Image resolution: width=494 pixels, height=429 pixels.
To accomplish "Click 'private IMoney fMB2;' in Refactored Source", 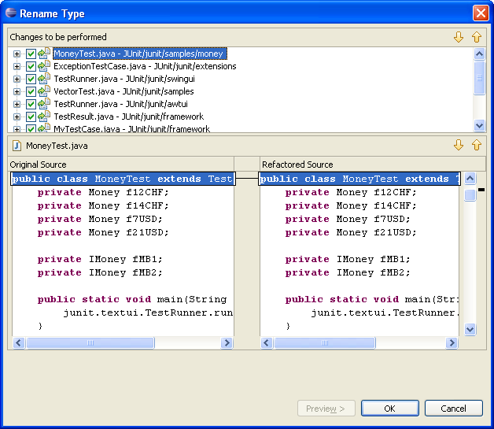I will tap(348, 272).
